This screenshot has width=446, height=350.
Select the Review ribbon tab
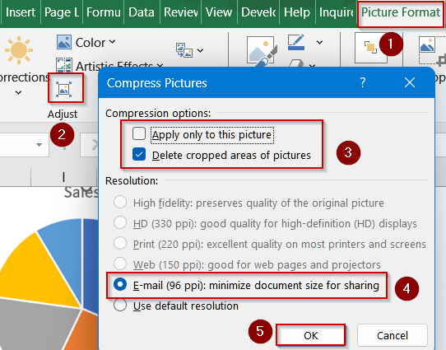(180, 12)
